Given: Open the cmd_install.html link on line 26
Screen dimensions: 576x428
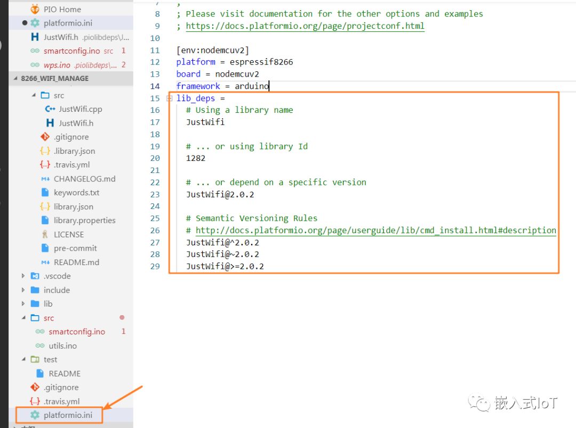Looking at the screenshot, I should coord(375,231).
